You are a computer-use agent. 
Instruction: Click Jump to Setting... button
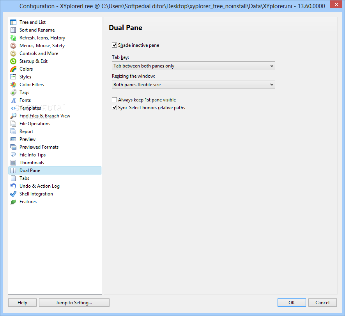point(74,303)
